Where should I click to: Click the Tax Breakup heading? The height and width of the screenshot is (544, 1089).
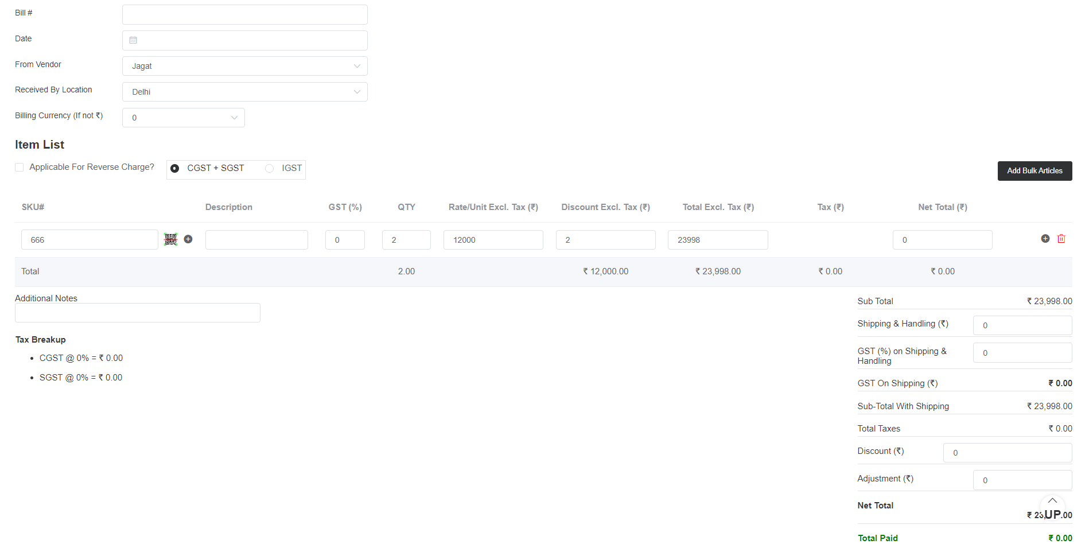pos(40,339)
